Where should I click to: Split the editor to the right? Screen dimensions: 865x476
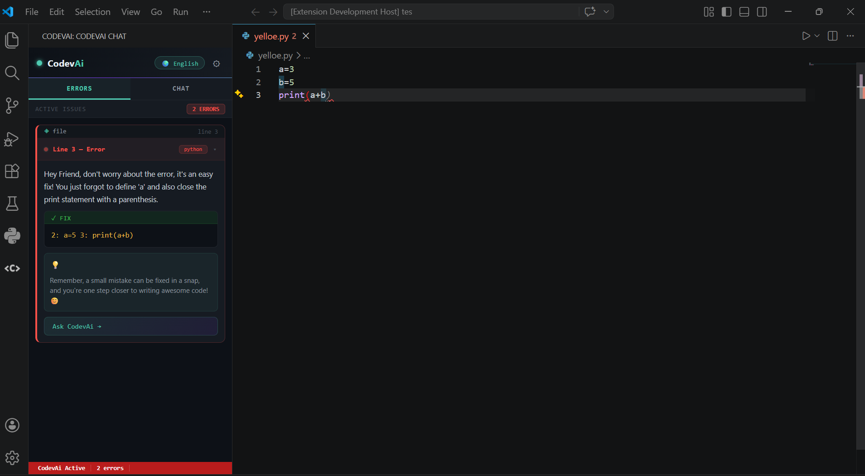[x=832, y=36]
